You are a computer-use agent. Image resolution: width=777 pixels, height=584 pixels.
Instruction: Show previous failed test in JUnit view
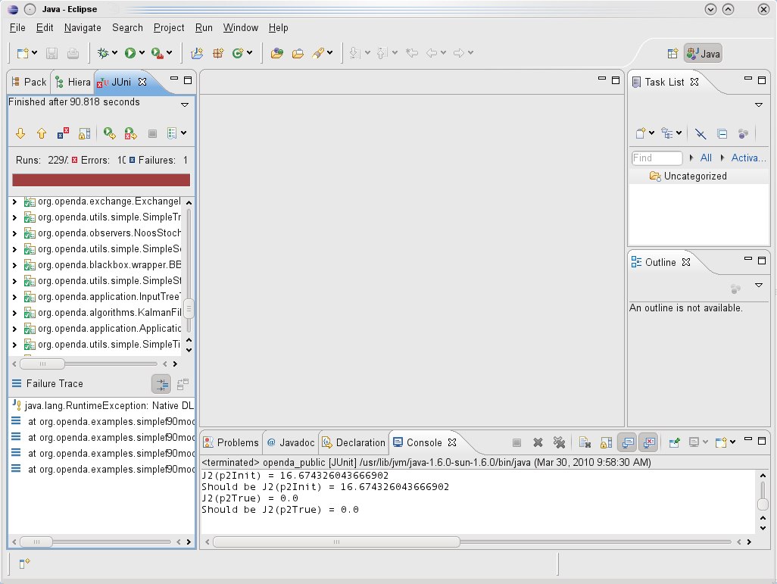coord(41,133)
